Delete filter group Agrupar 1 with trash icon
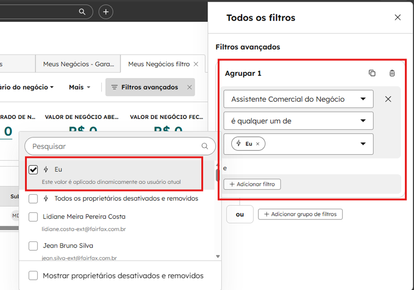Viewport: 414px width, 290px height. tap(392, 73)
